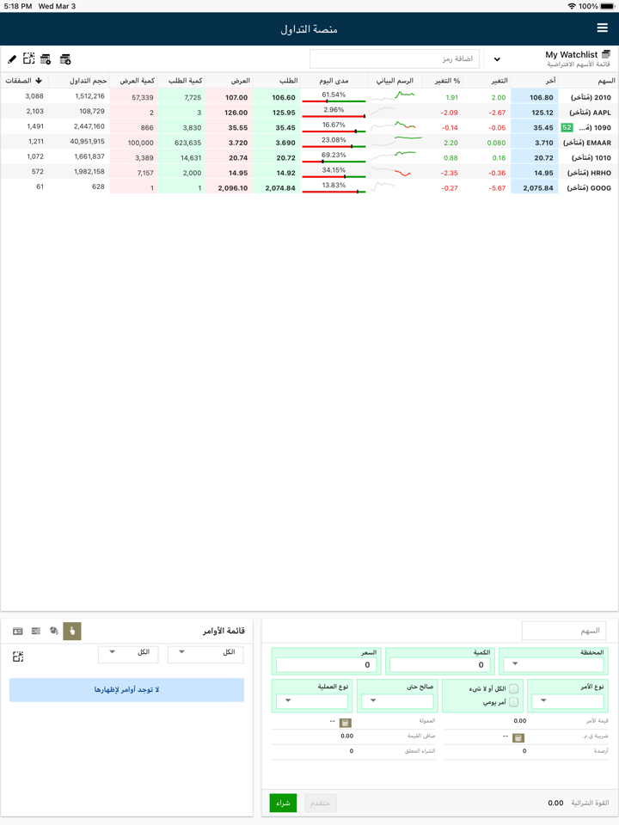The width and height of the screenshot is (619, 825).
Task: Click the calculator icon next to ضريبة ق.م
Action: 518,737
